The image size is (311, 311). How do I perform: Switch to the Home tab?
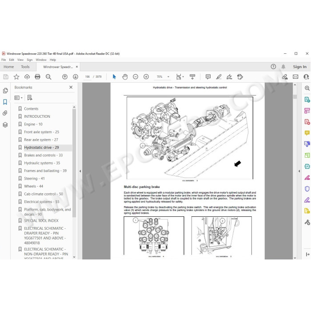9,67
